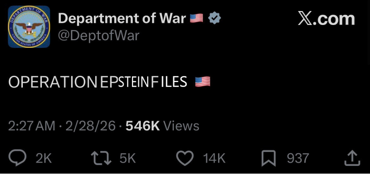Click the 5K reposts count
370x174 pixels.
click(128, 158)
